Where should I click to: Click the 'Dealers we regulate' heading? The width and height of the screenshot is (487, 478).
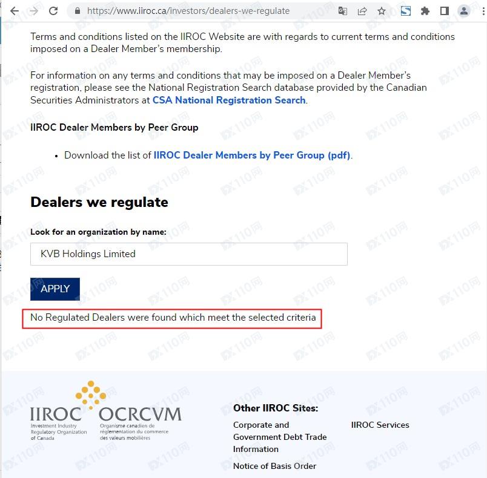point(99,202)
